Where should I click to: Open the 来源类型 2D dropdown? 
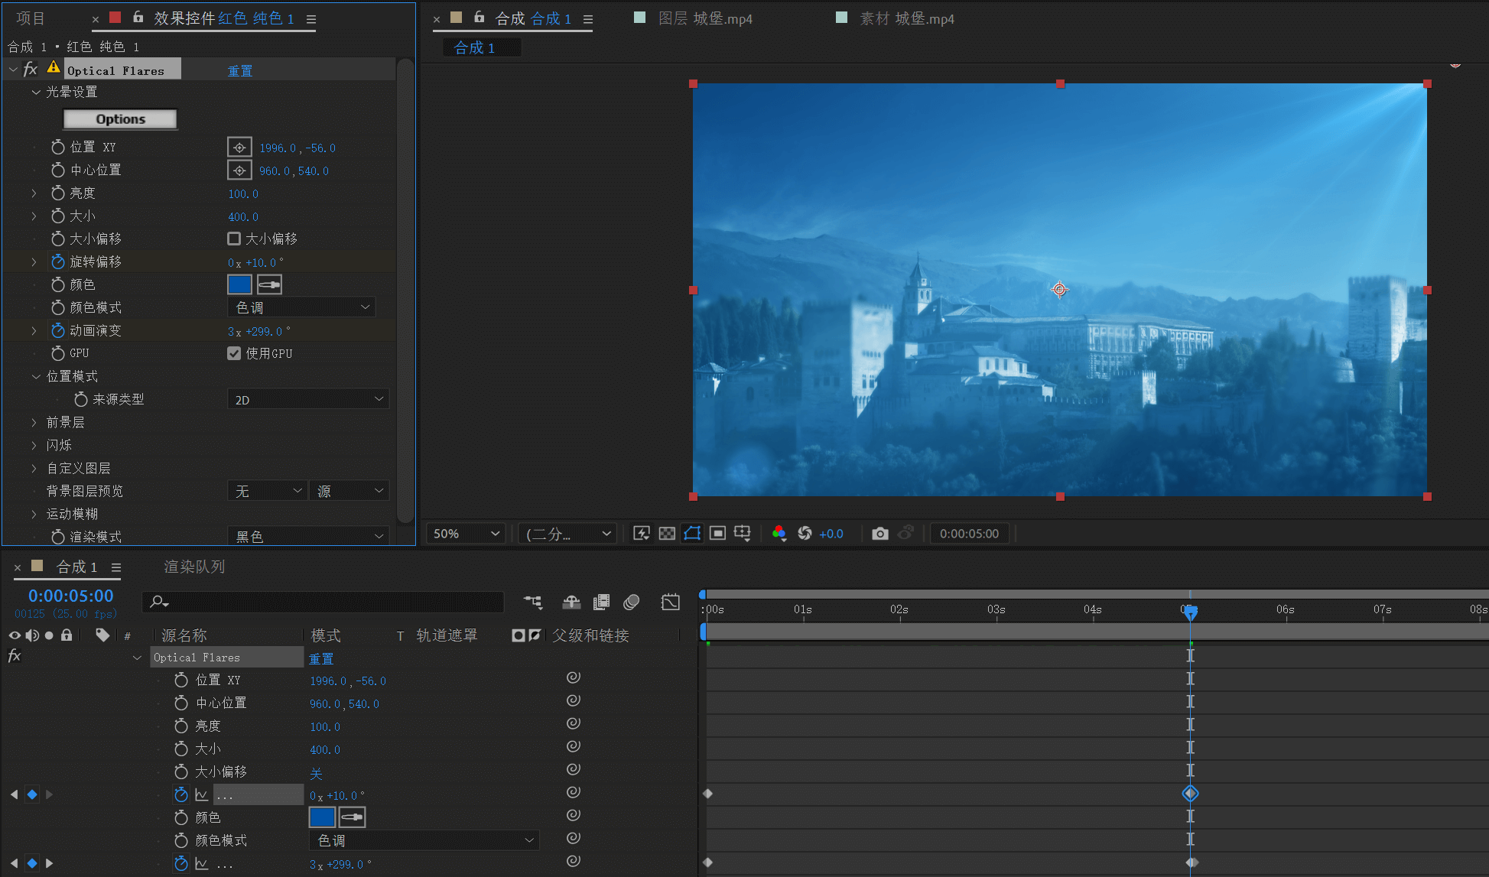point(308,399)
